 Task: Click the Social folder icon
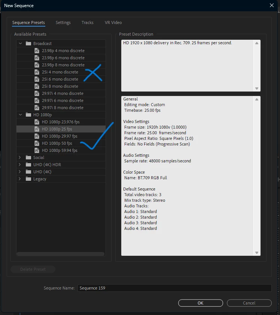click(x=28, y=157)
